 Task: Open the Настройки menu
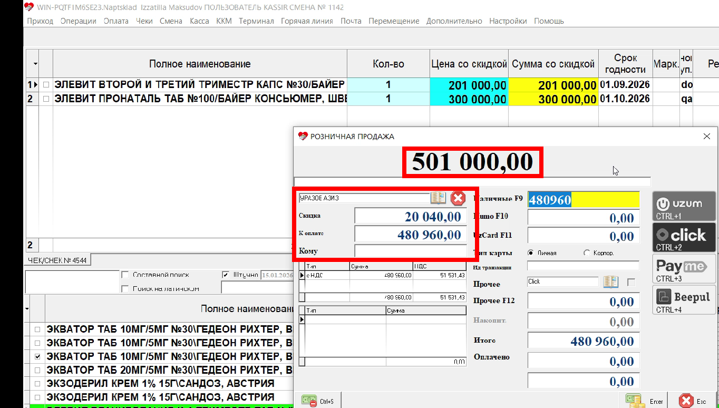pyautogui.click(x=508, y=21)
